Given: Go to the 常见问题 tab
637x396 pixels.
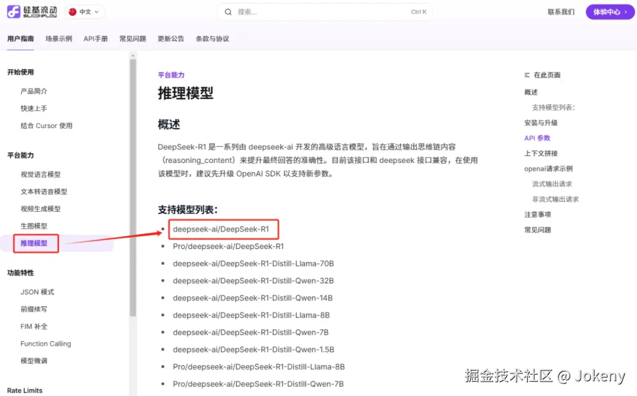Looking at the screenshot, I should coord(133,38).
